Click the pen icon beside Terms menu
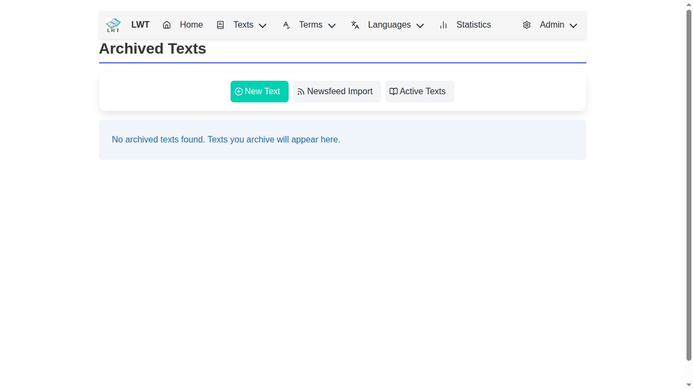693x390 pixels. point(286,25)
